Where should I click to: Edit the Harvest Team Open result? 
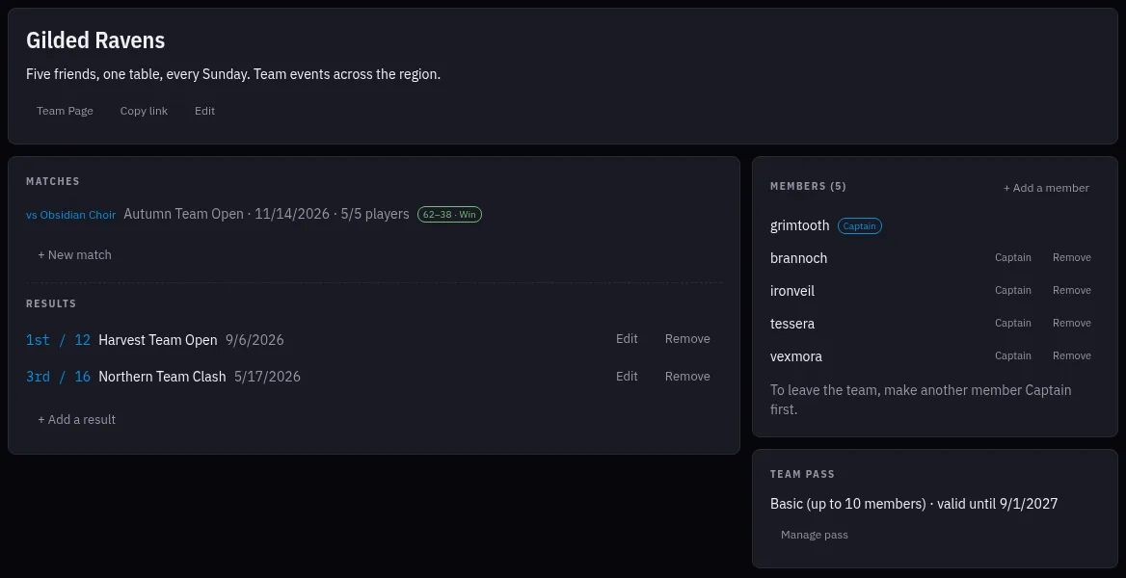click(627, 339)
